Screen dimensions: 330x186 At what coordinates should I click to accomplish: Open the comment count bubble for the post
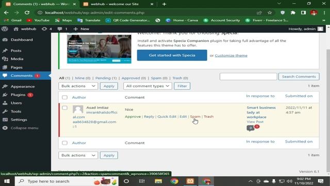(251, 128)
